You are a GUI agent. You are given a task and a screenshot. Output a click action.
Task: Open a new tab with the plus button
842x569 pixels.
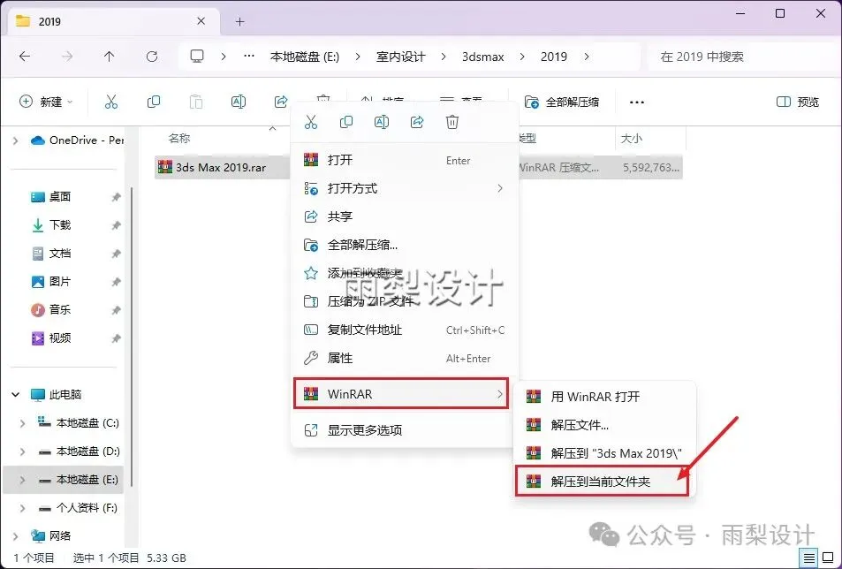pos(240,21)
